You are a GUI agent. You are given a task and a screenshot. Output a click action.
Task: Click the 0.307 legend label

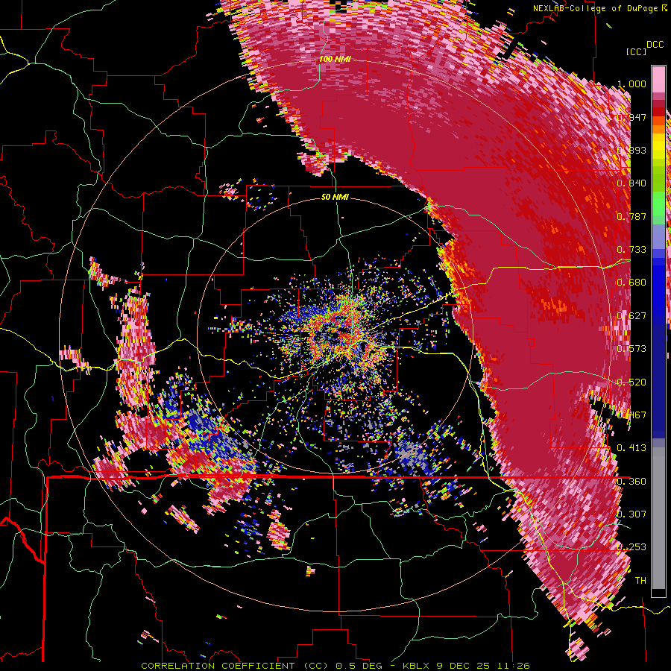631,514
